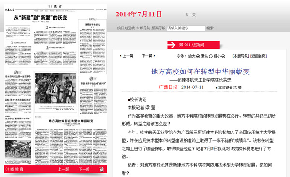290x177 pixels.
Task: Focus the keyword search input field
Action: click(186, 29)
